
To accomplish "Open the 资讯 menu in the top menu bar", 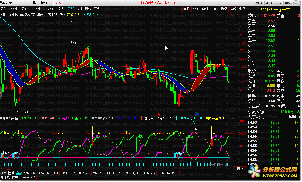I will (21, 3).
